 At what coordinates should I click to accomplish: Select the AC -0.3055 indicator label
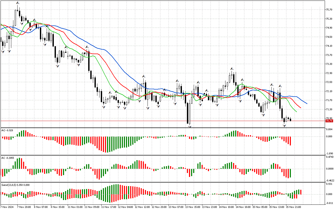(x=8, y=158)
